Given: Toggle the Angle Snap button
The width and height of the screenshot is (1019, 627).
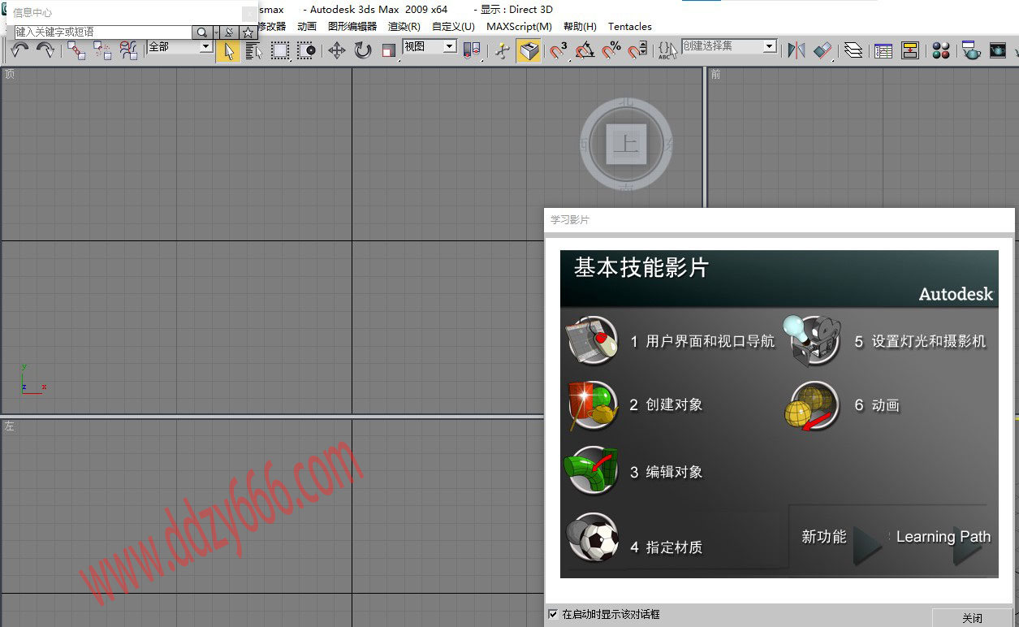Looking at the screenshot, I should (x=585, y=50).
